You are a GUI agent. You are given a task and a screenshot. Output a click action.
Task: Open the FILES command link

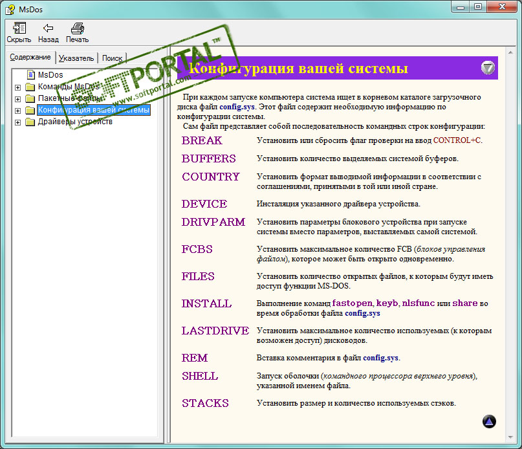(x=198, y=276)
